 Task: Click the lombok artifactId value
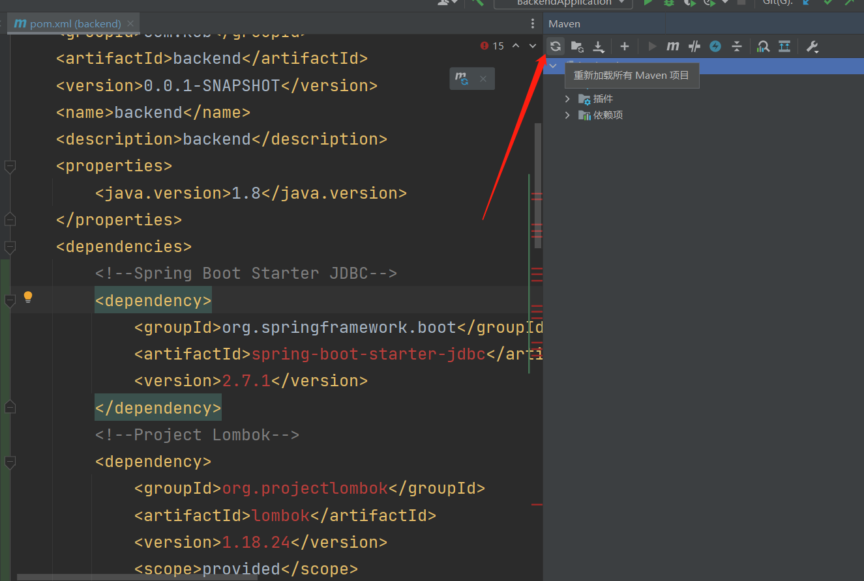[281, 516]
